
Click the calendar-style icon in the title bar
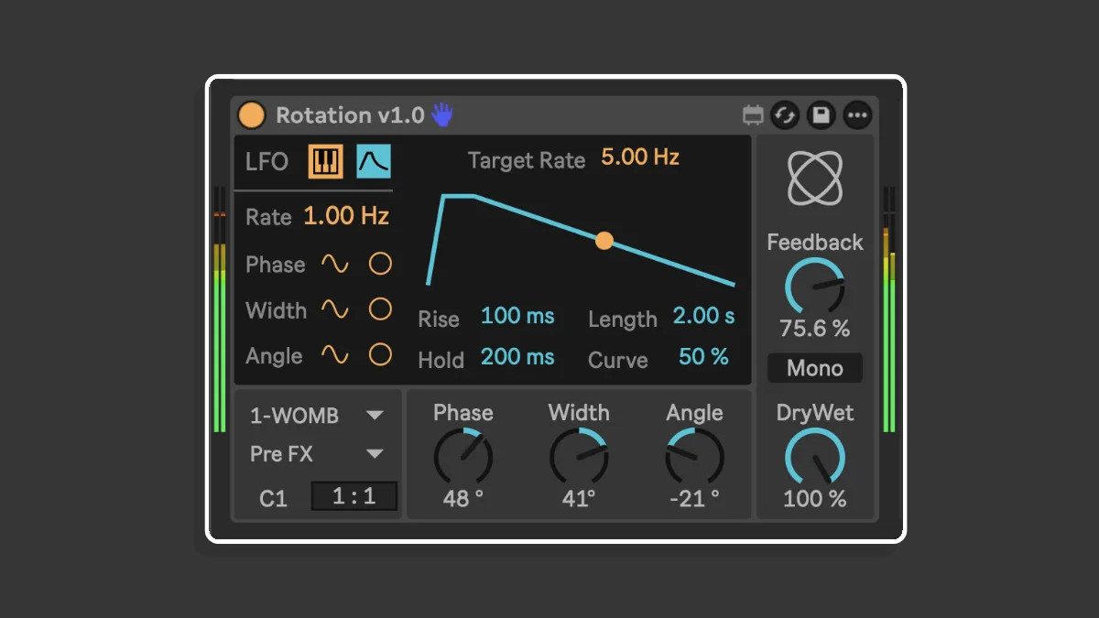coord(753,115)
